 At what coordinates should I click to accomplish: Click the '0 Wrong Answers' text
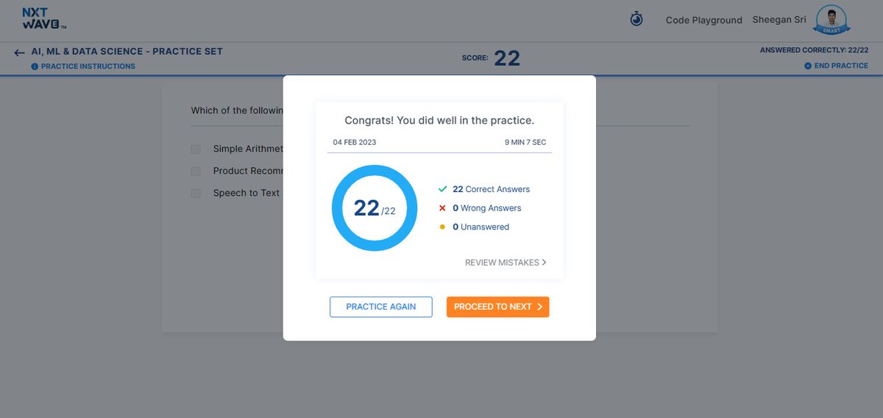487,208
